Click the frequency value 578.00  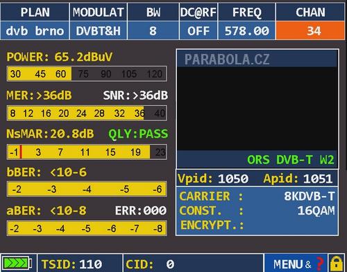[246, 30]
